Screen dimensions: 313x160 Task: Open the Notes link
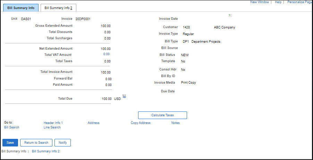(x=175, y=123)
